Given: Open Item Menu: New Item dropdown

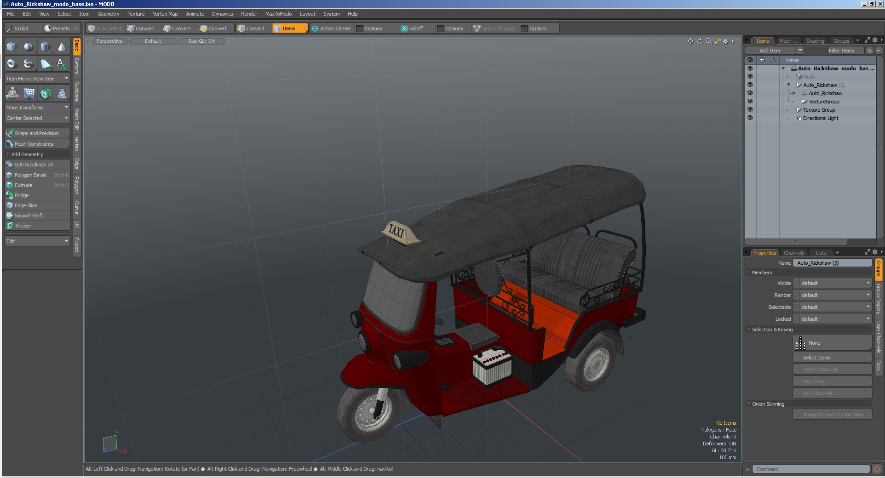Looking at the screenshot, I should point(37,79).
